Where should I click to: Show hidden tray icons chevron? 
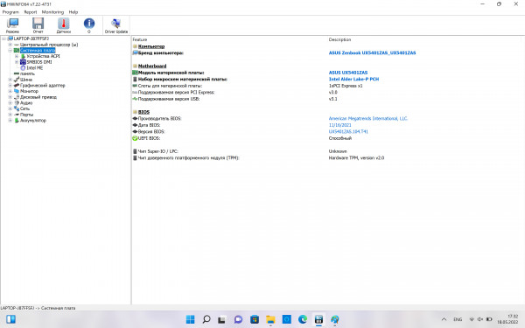(444, 319)
